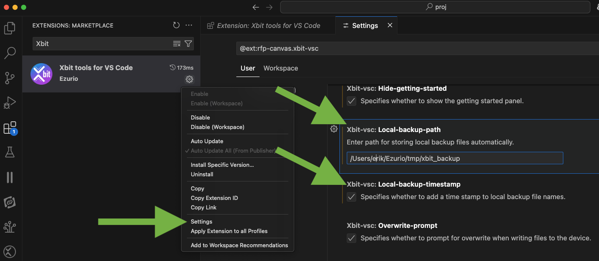Viewport: 599px width, 261px height.
Task: Toggle the Hide-getting-started checkbox
Action: [351, 101]
